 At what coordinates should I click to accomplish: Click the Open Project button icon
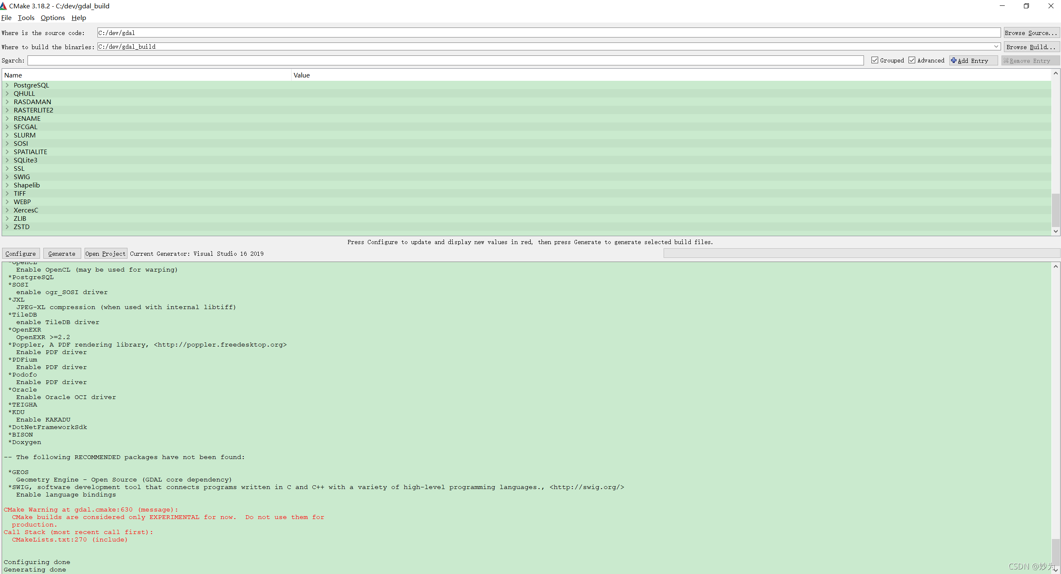[x=105, y=253]
